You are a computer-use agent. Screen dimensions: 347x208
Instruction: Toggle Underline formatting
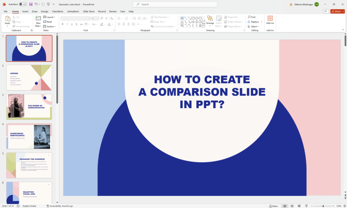pyautogui.click(x=72, y=24)
